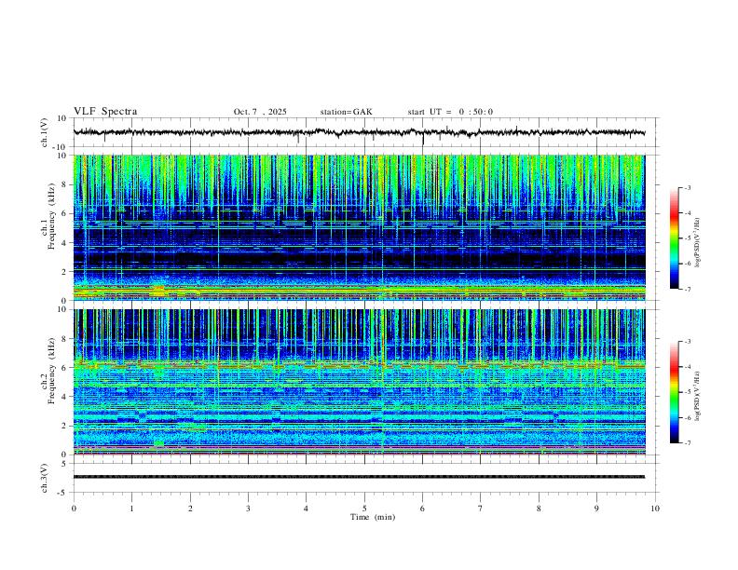Click the "ch.3(V)" axis label
This screenshot has width=738, height=570.
point(45,478)
